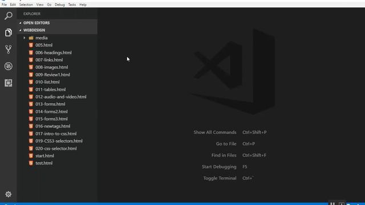This screenshot has width=365, height=205.
Task: Open file 013-forms.html
Action: [50, 104]
